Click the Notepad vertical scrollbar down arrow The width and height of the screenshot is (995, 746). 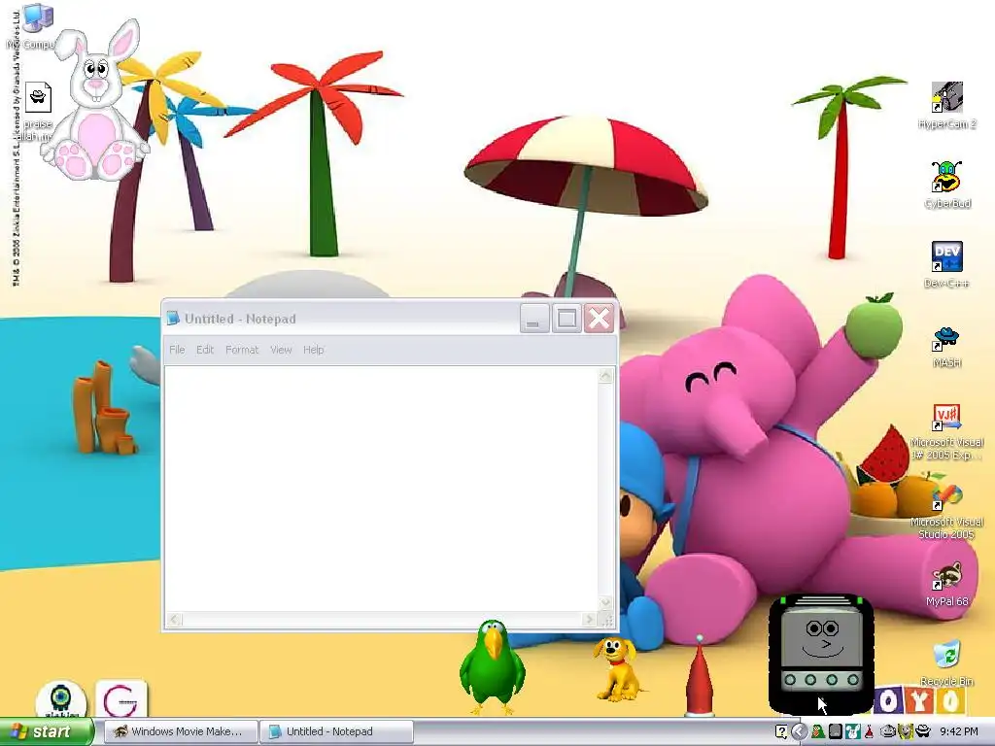pos(606,602)
